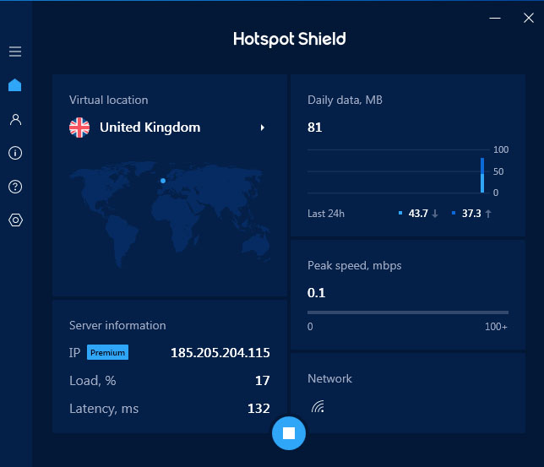
Task: Click the Daily data, MB heading
Action: (345, 100)
